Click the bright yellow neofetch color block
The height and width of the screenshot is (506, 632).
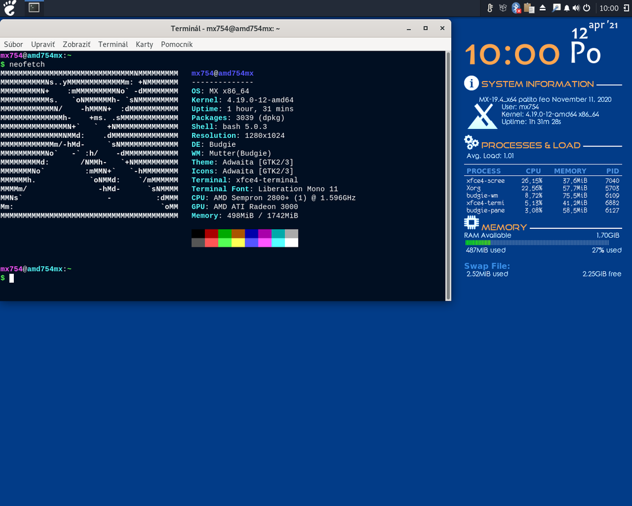pyautogui.click(x=238, y=242)
